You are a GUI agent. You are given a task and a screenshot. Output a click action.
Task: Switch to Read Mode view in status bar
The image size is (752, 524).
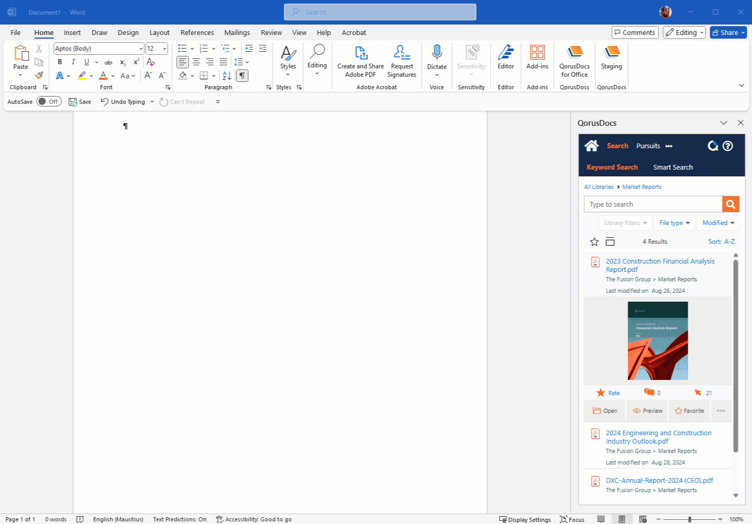tap(601, 519)
